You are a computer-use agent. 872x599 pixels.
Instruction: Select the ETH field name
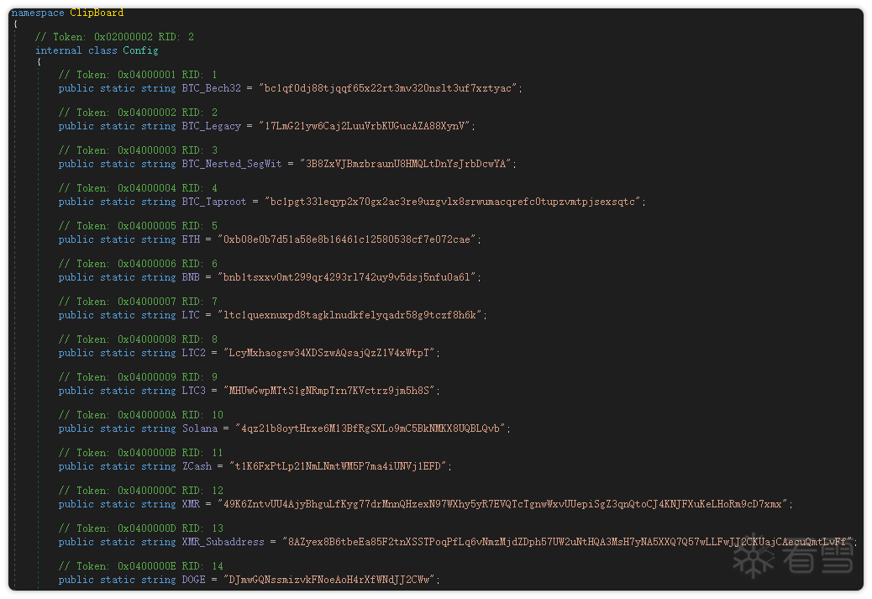[x=191, y=239]
